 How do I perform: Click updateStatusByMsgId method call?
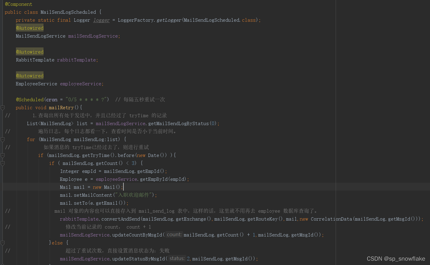139,259
